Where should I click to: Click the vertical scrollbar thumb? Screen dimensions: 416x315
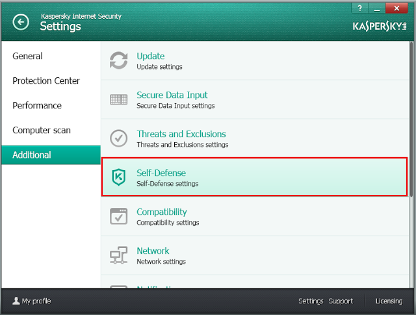[x=411, y=119]
